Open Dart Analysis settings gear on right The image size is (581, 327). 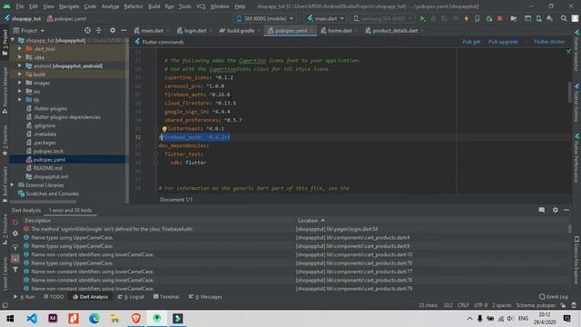[555, 210]
